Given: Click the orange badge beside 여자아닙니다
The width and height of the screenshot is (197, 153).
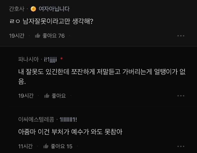Looking at the screenshot, I should point(33,9).
